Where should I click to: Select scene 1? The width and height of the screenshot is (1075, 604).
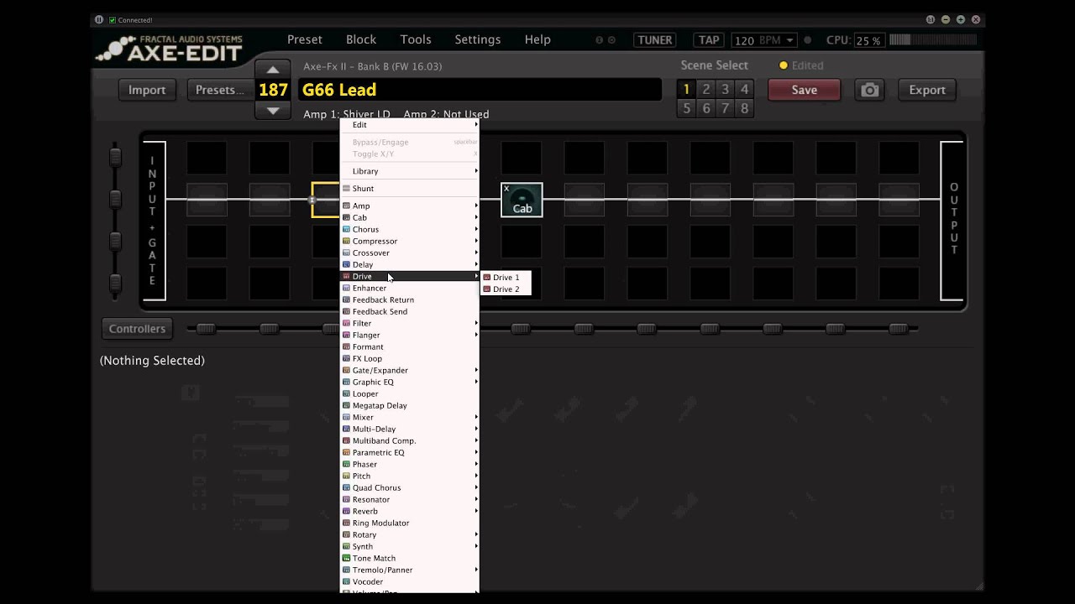click(686, 89)
